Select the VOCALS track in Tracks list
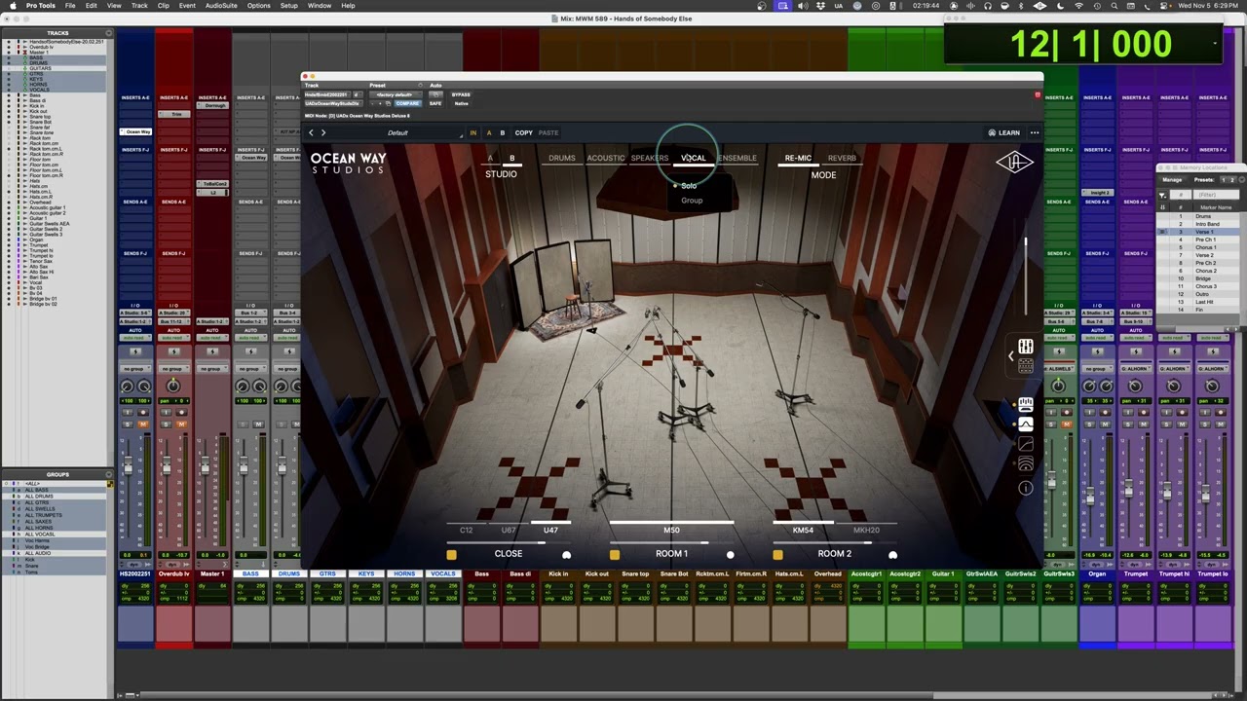 pos(40,90)
